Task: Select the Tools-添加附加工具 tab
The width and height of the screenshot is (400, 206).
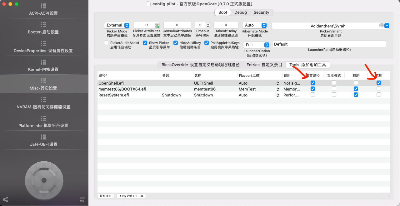Action: 307,65
